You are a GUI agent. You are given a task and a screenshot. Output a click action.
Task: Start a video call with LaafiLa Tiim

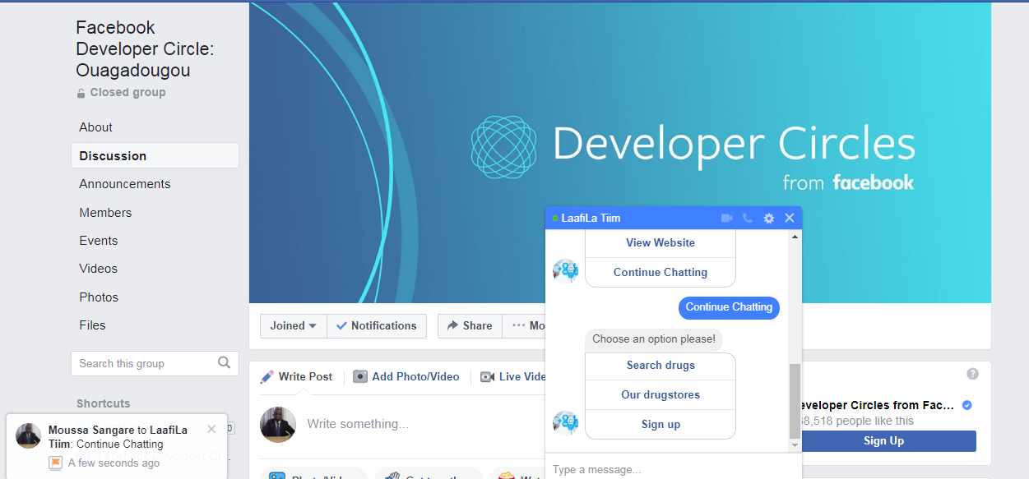tap(726, 218)
